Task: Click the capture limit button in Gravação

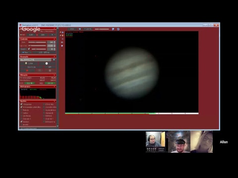Action: (31, 67)
